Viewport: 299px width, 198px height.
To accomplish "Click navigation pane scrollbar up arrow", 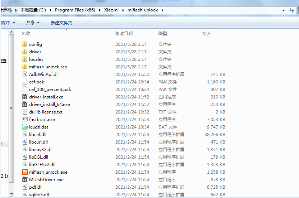I will [x=11, y=32].
